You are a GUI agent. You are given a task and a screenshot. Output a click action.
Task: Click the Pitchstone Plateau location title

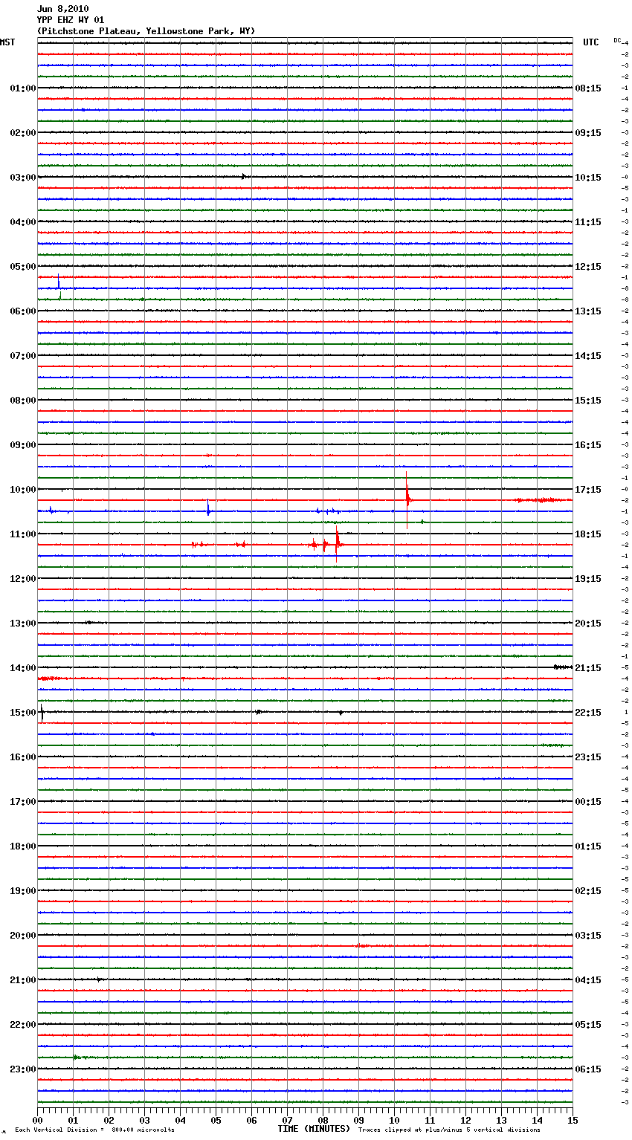coord(146,31)
